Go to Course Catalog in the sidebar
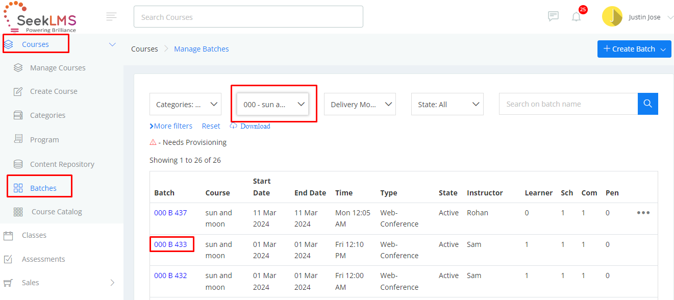Viewport: 674px width, 300px height. point(57,212)
